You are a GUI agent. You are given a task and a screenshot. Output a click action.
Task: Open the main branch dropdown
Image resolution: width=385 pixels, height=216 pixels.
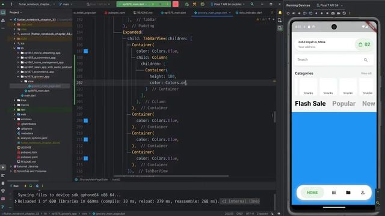(x=66, y=4)
